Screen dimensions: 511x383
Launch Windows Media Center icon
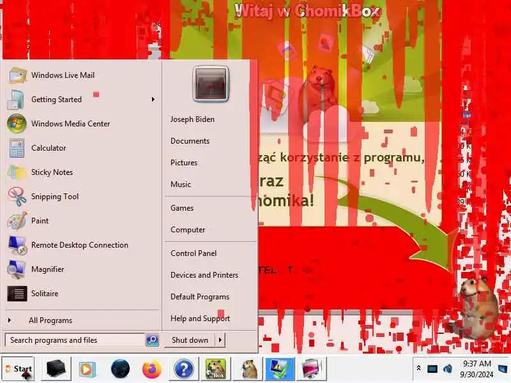17,124
